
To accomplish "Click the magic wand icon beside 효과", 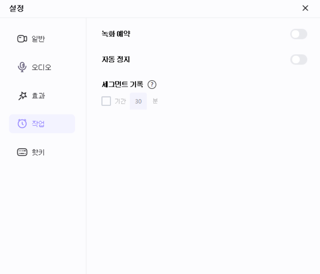I will (21, 96).
